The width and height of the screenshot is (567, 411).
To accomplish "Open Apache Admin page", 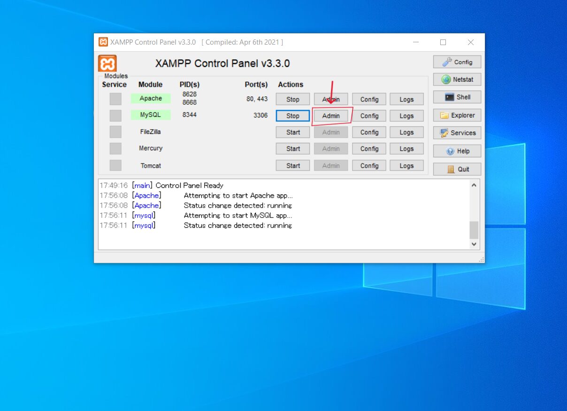I will click(331, 99).
